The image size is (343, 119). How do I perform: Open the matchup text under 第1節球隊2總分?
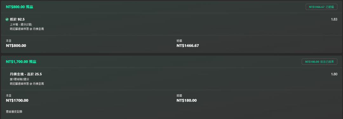click(27, 83)
